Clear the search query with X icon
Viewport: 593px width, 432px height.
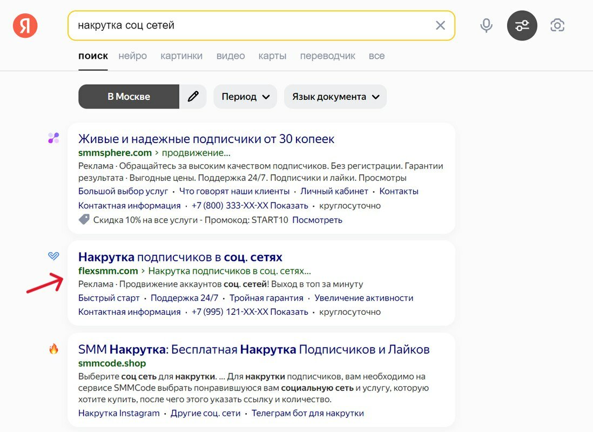(440, 25)
